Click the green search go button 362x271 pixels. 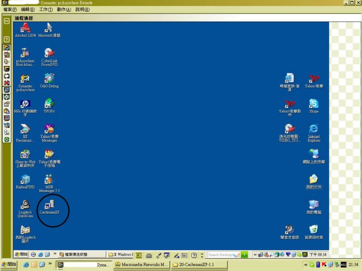(x=244, y=255)
